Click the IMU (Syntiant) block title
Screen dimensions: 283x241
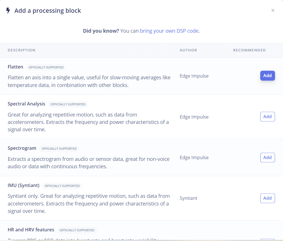(x=24, y=186)
